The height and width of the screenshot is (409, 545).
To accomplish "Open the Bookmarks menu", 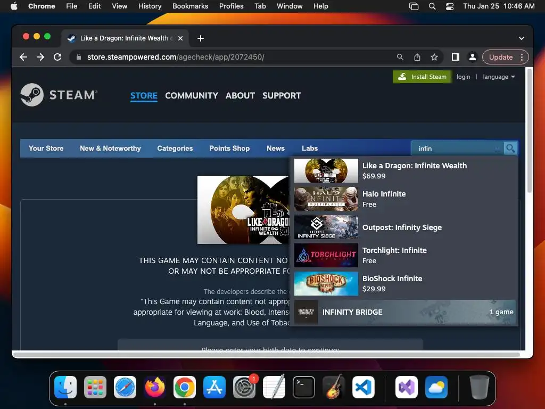I will pos(190,6).
